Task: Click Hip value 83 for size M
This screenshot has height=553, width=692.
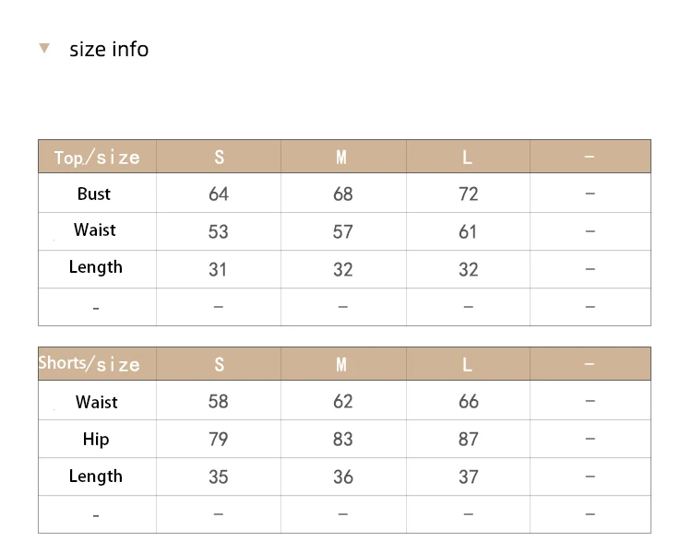Action: pos(343,440)
